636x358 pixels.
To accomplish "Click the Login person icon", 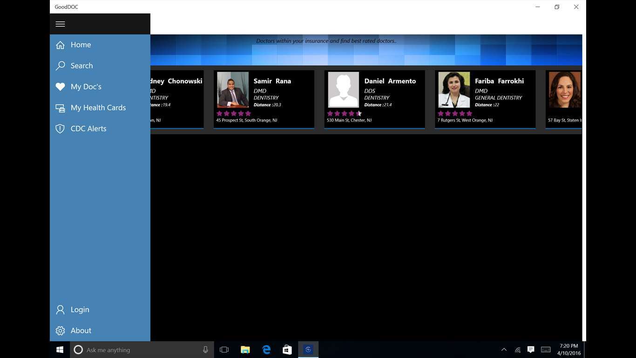I will (60, 310).
